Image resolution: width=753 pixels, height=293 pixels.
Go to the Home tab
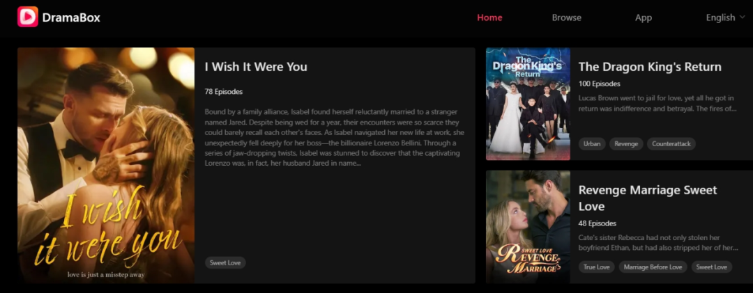coord(489,17)
